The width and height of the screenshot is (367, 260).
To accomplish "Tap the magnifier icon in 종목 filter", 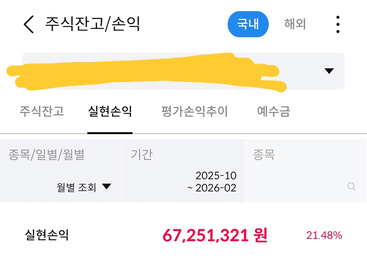I will click(351, 186).
